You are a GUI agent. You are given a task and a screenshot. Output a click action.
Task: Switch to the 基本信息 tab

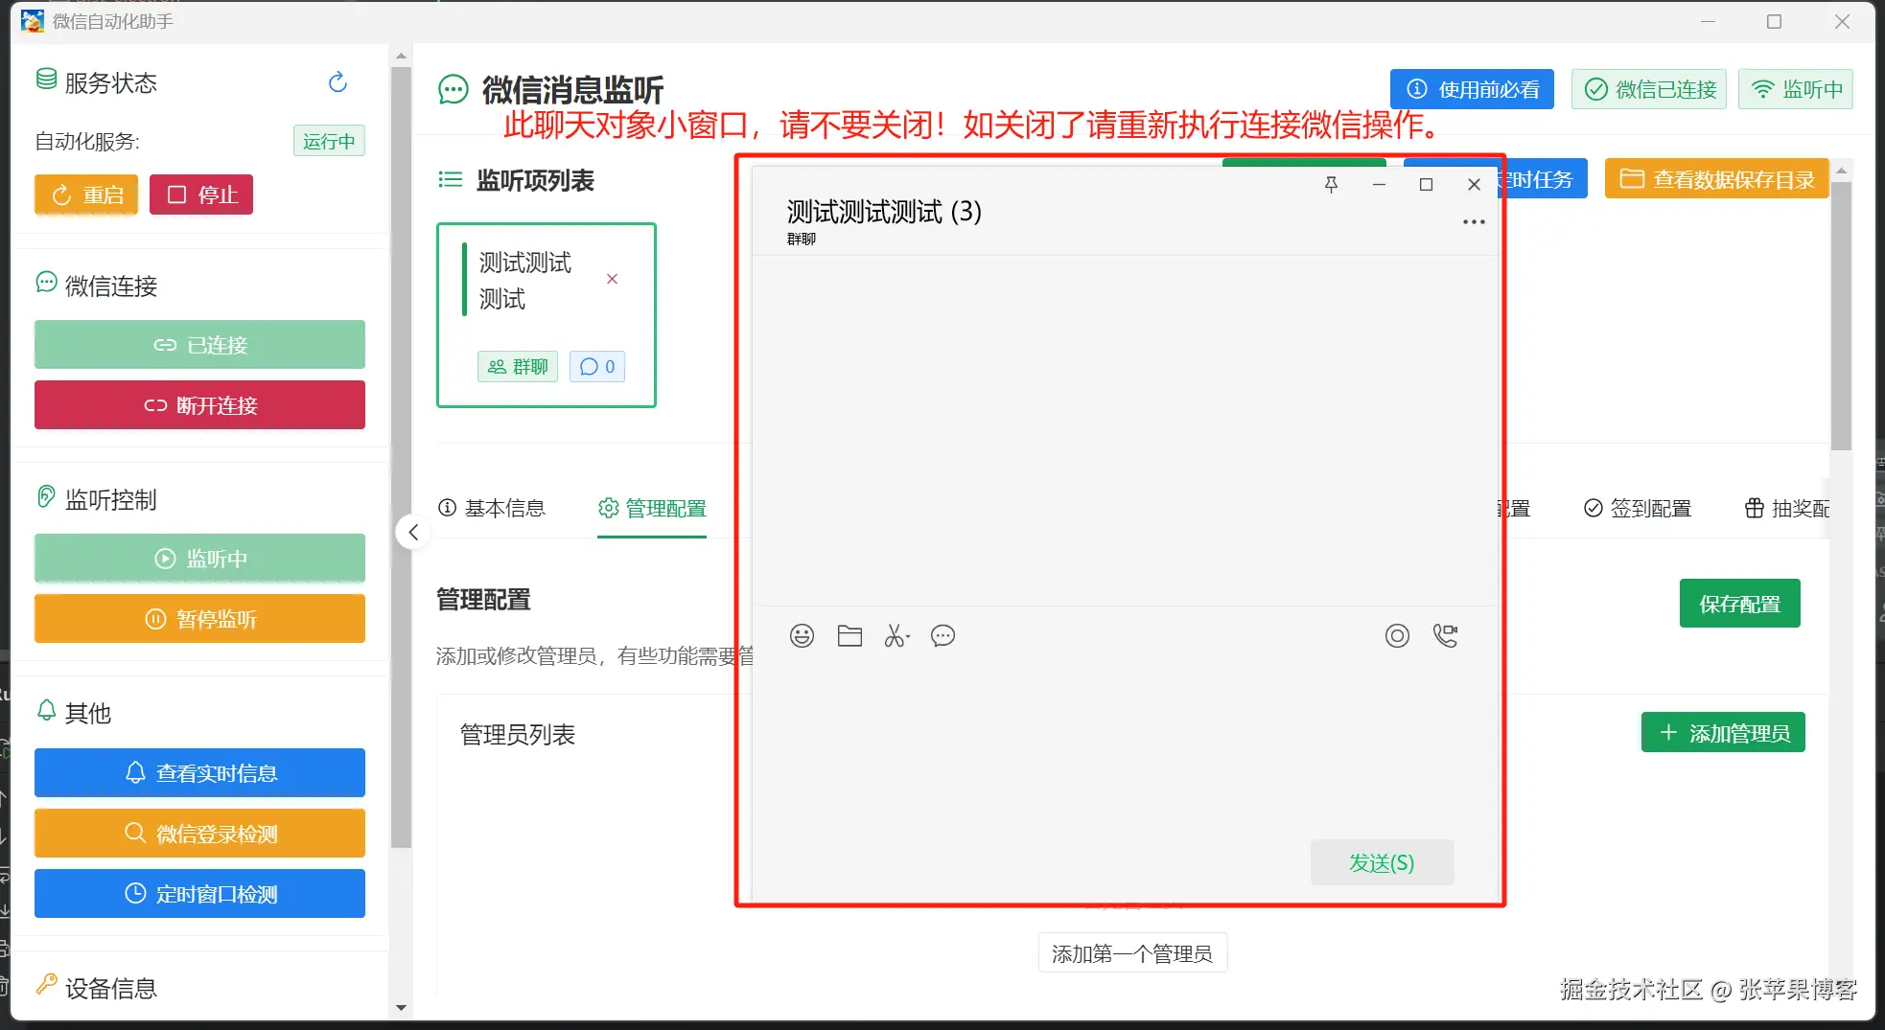(492, 509)
